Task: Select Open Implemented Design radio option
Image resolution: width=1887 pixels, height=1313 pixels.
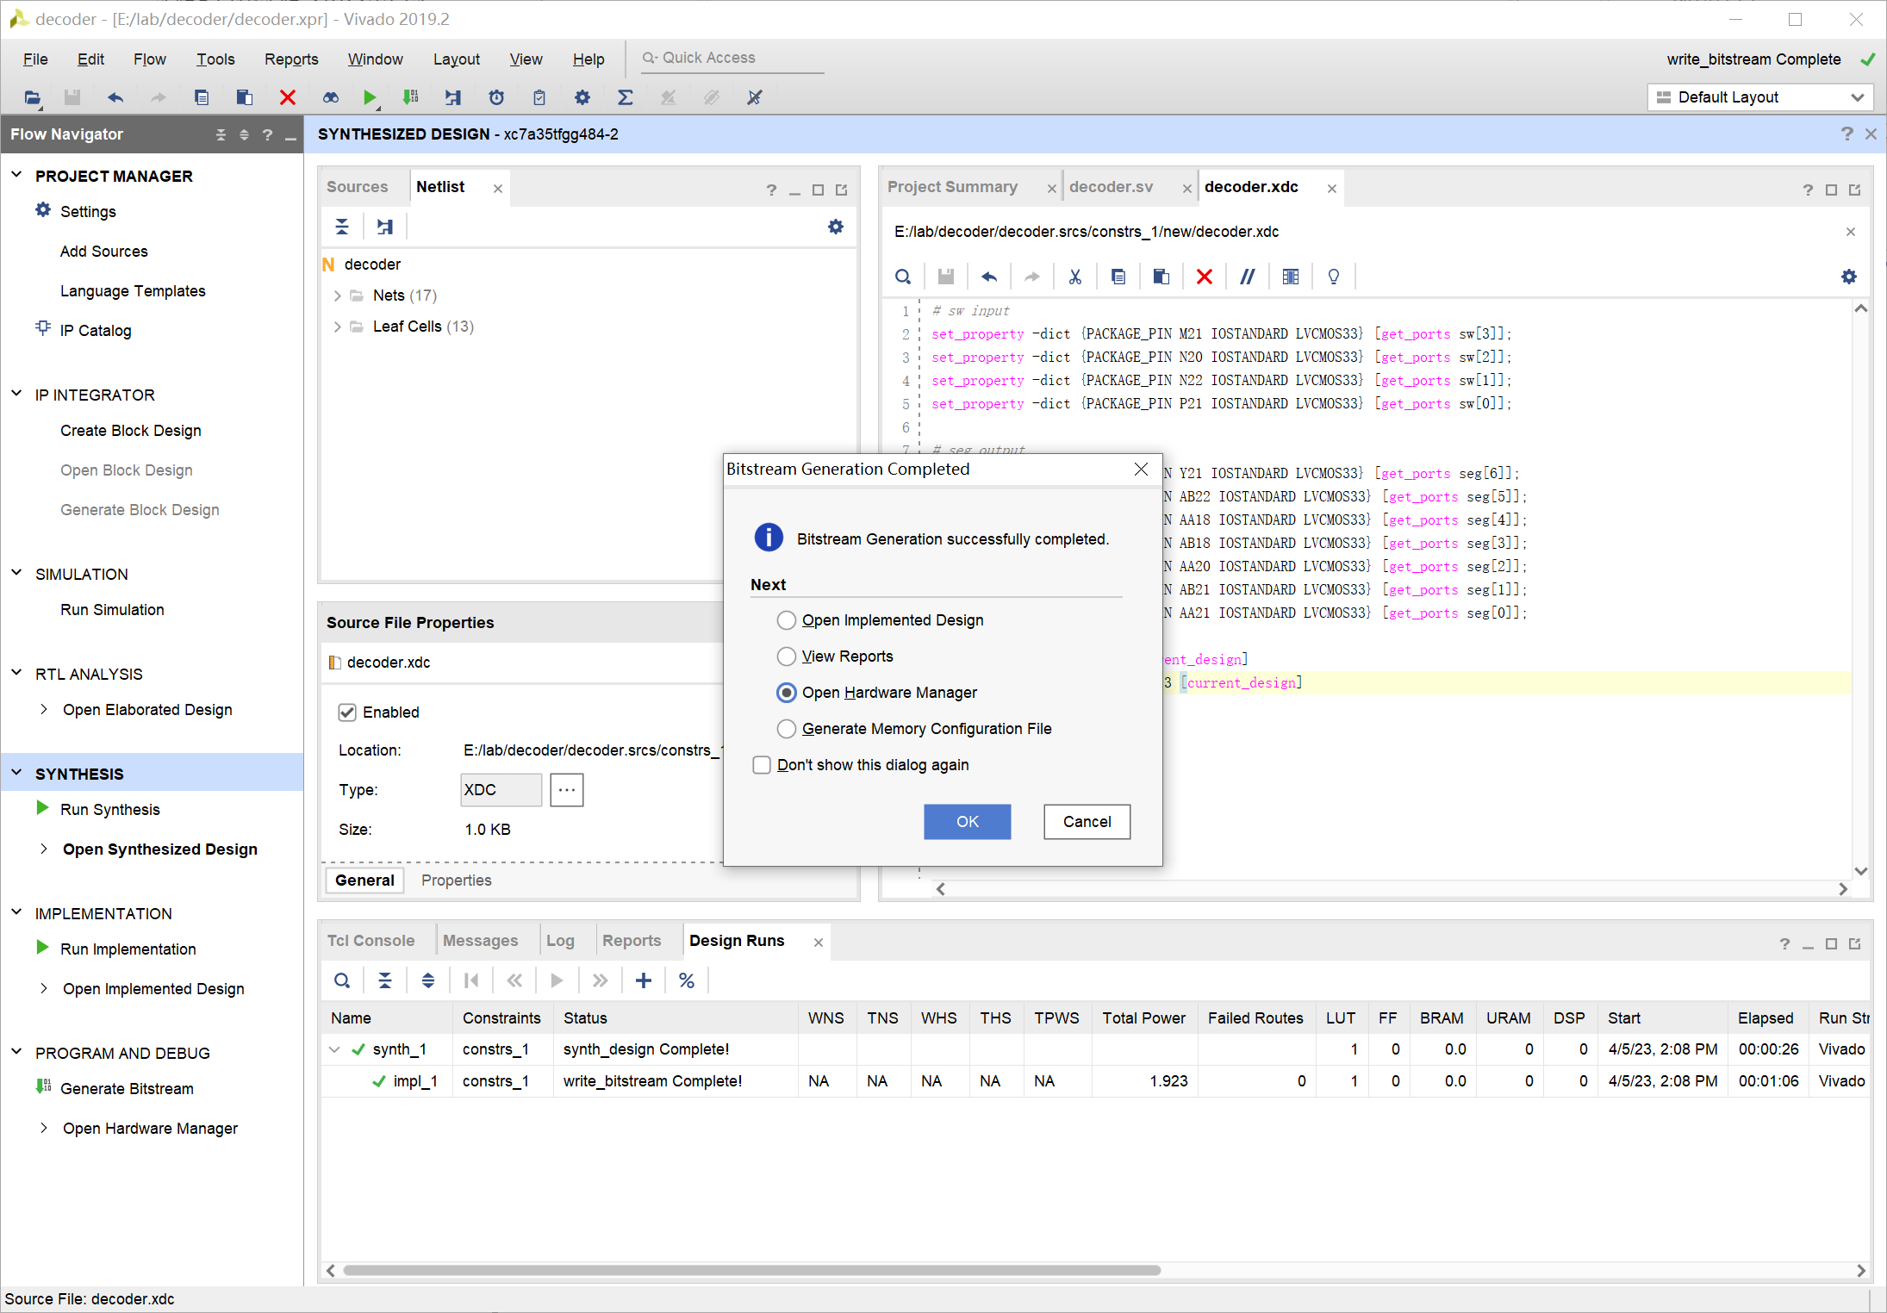Action: click(786, 620)
